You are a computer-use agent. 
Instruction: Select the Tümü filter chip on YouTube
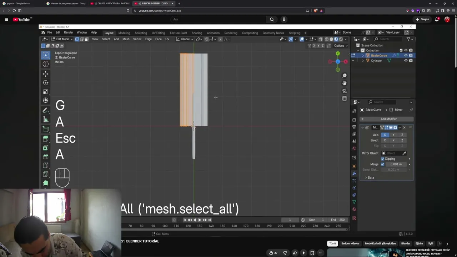(x=332, y=243)
